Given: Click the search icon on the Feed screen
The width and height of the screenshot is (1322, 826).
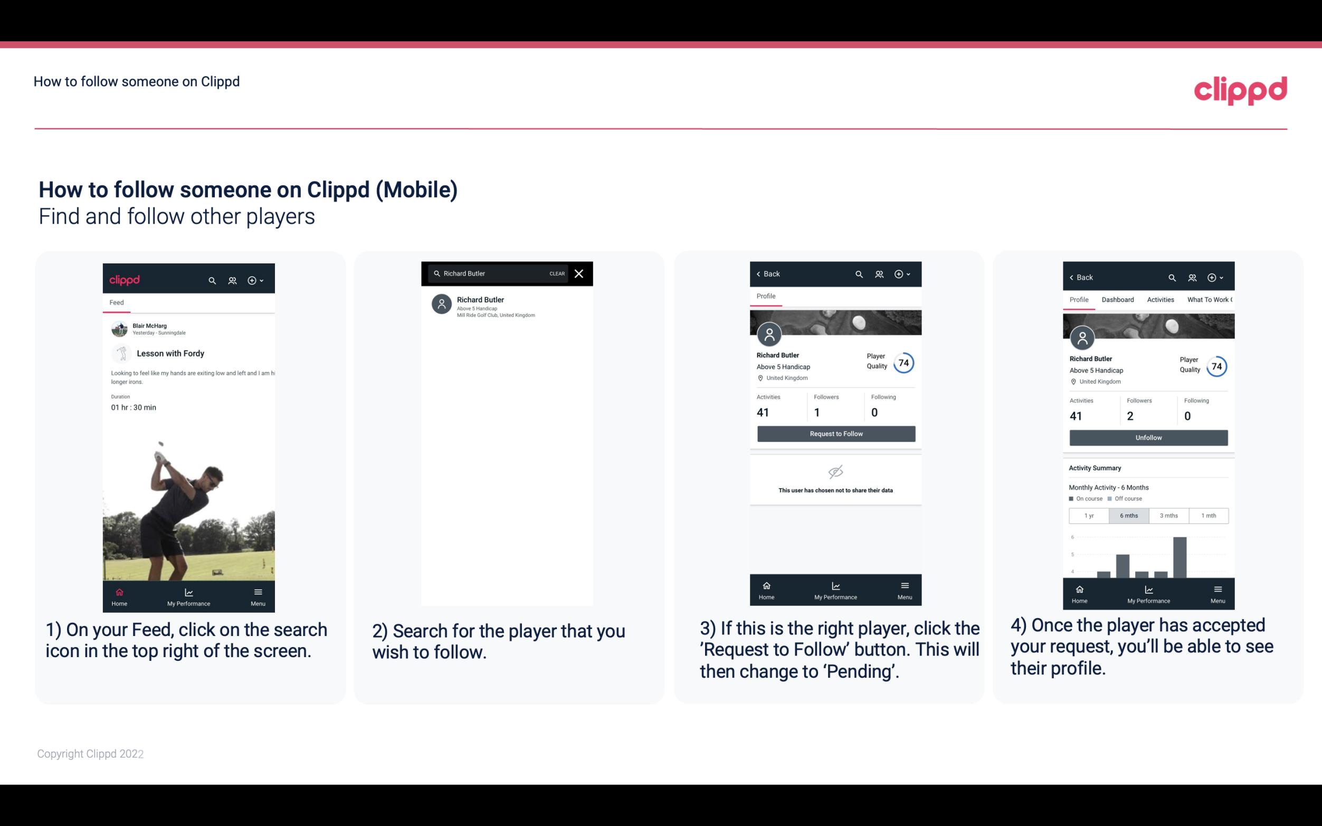Looking at the screenshot, I should pos(211,280).
